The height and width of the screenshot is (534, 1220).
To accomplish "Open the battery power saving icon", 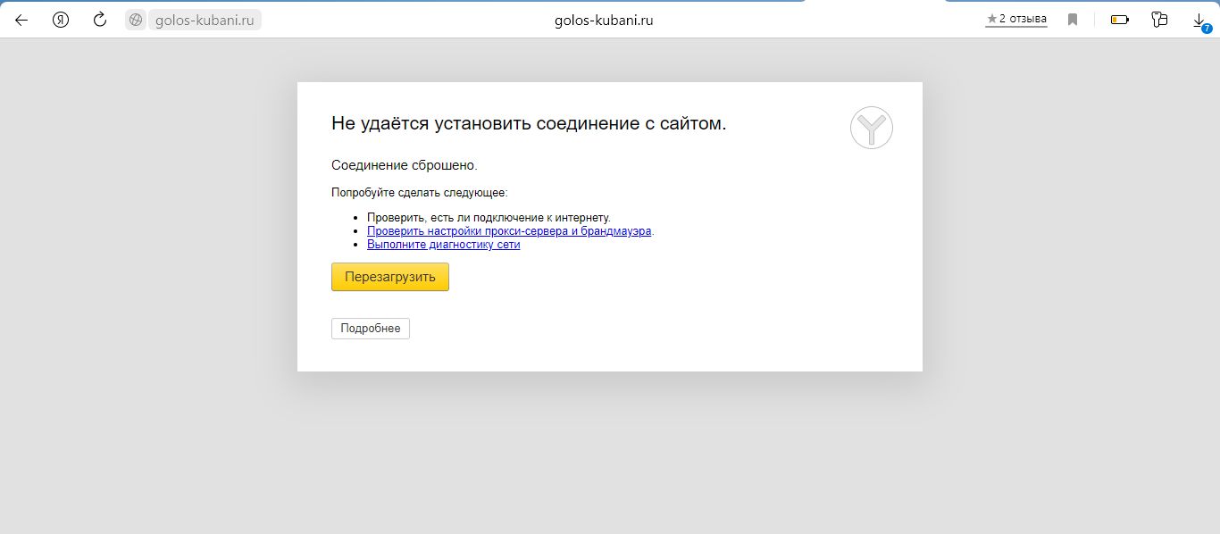I will pos(1119,20).
